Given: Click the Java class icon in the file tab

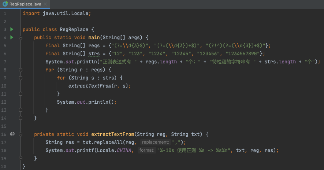Looking at the screenshot, I should pyautogui.click(x=5, y=4).
